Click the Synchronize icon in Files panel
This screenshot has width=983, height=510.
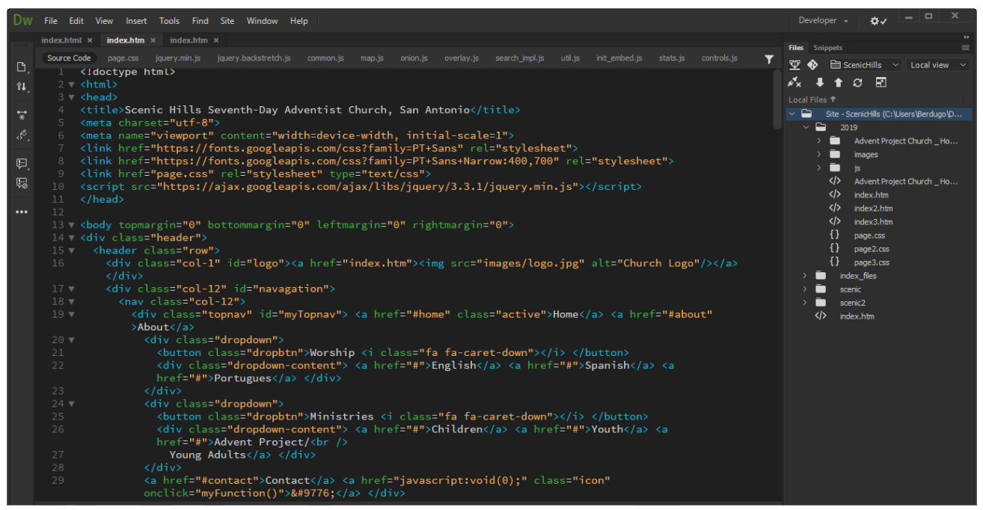(857, 83)
